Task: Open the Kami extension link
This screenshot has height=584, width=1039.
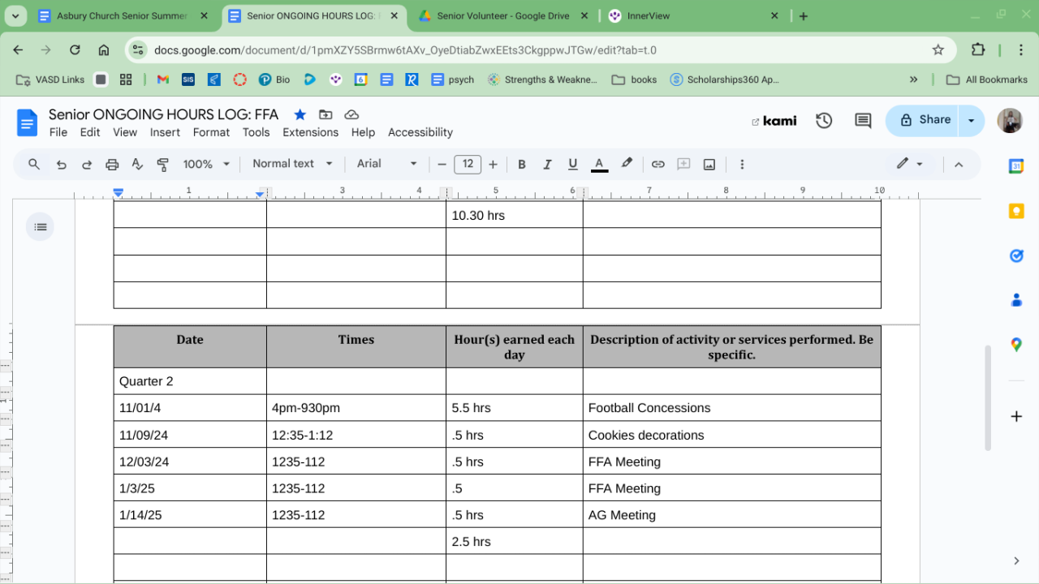Action: tap(774, 121)
